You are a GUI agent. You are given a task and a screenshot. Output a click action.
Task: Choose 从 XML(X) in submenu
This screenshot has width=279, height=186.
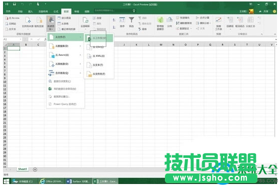click(99, 56)
